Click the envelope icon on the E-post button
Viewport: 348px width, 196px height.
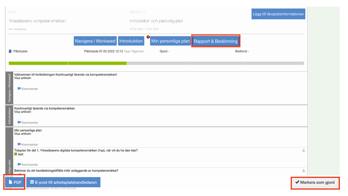tap(32, 182)
